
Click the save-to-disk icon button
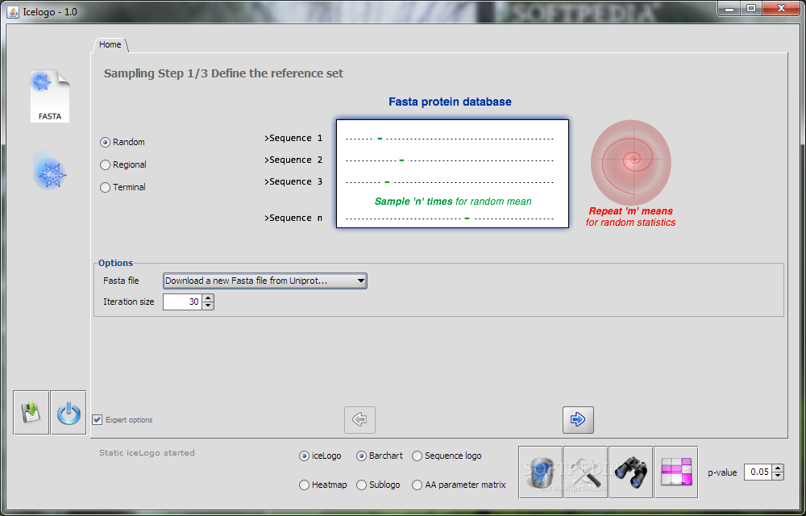click(x=31, y=413)
